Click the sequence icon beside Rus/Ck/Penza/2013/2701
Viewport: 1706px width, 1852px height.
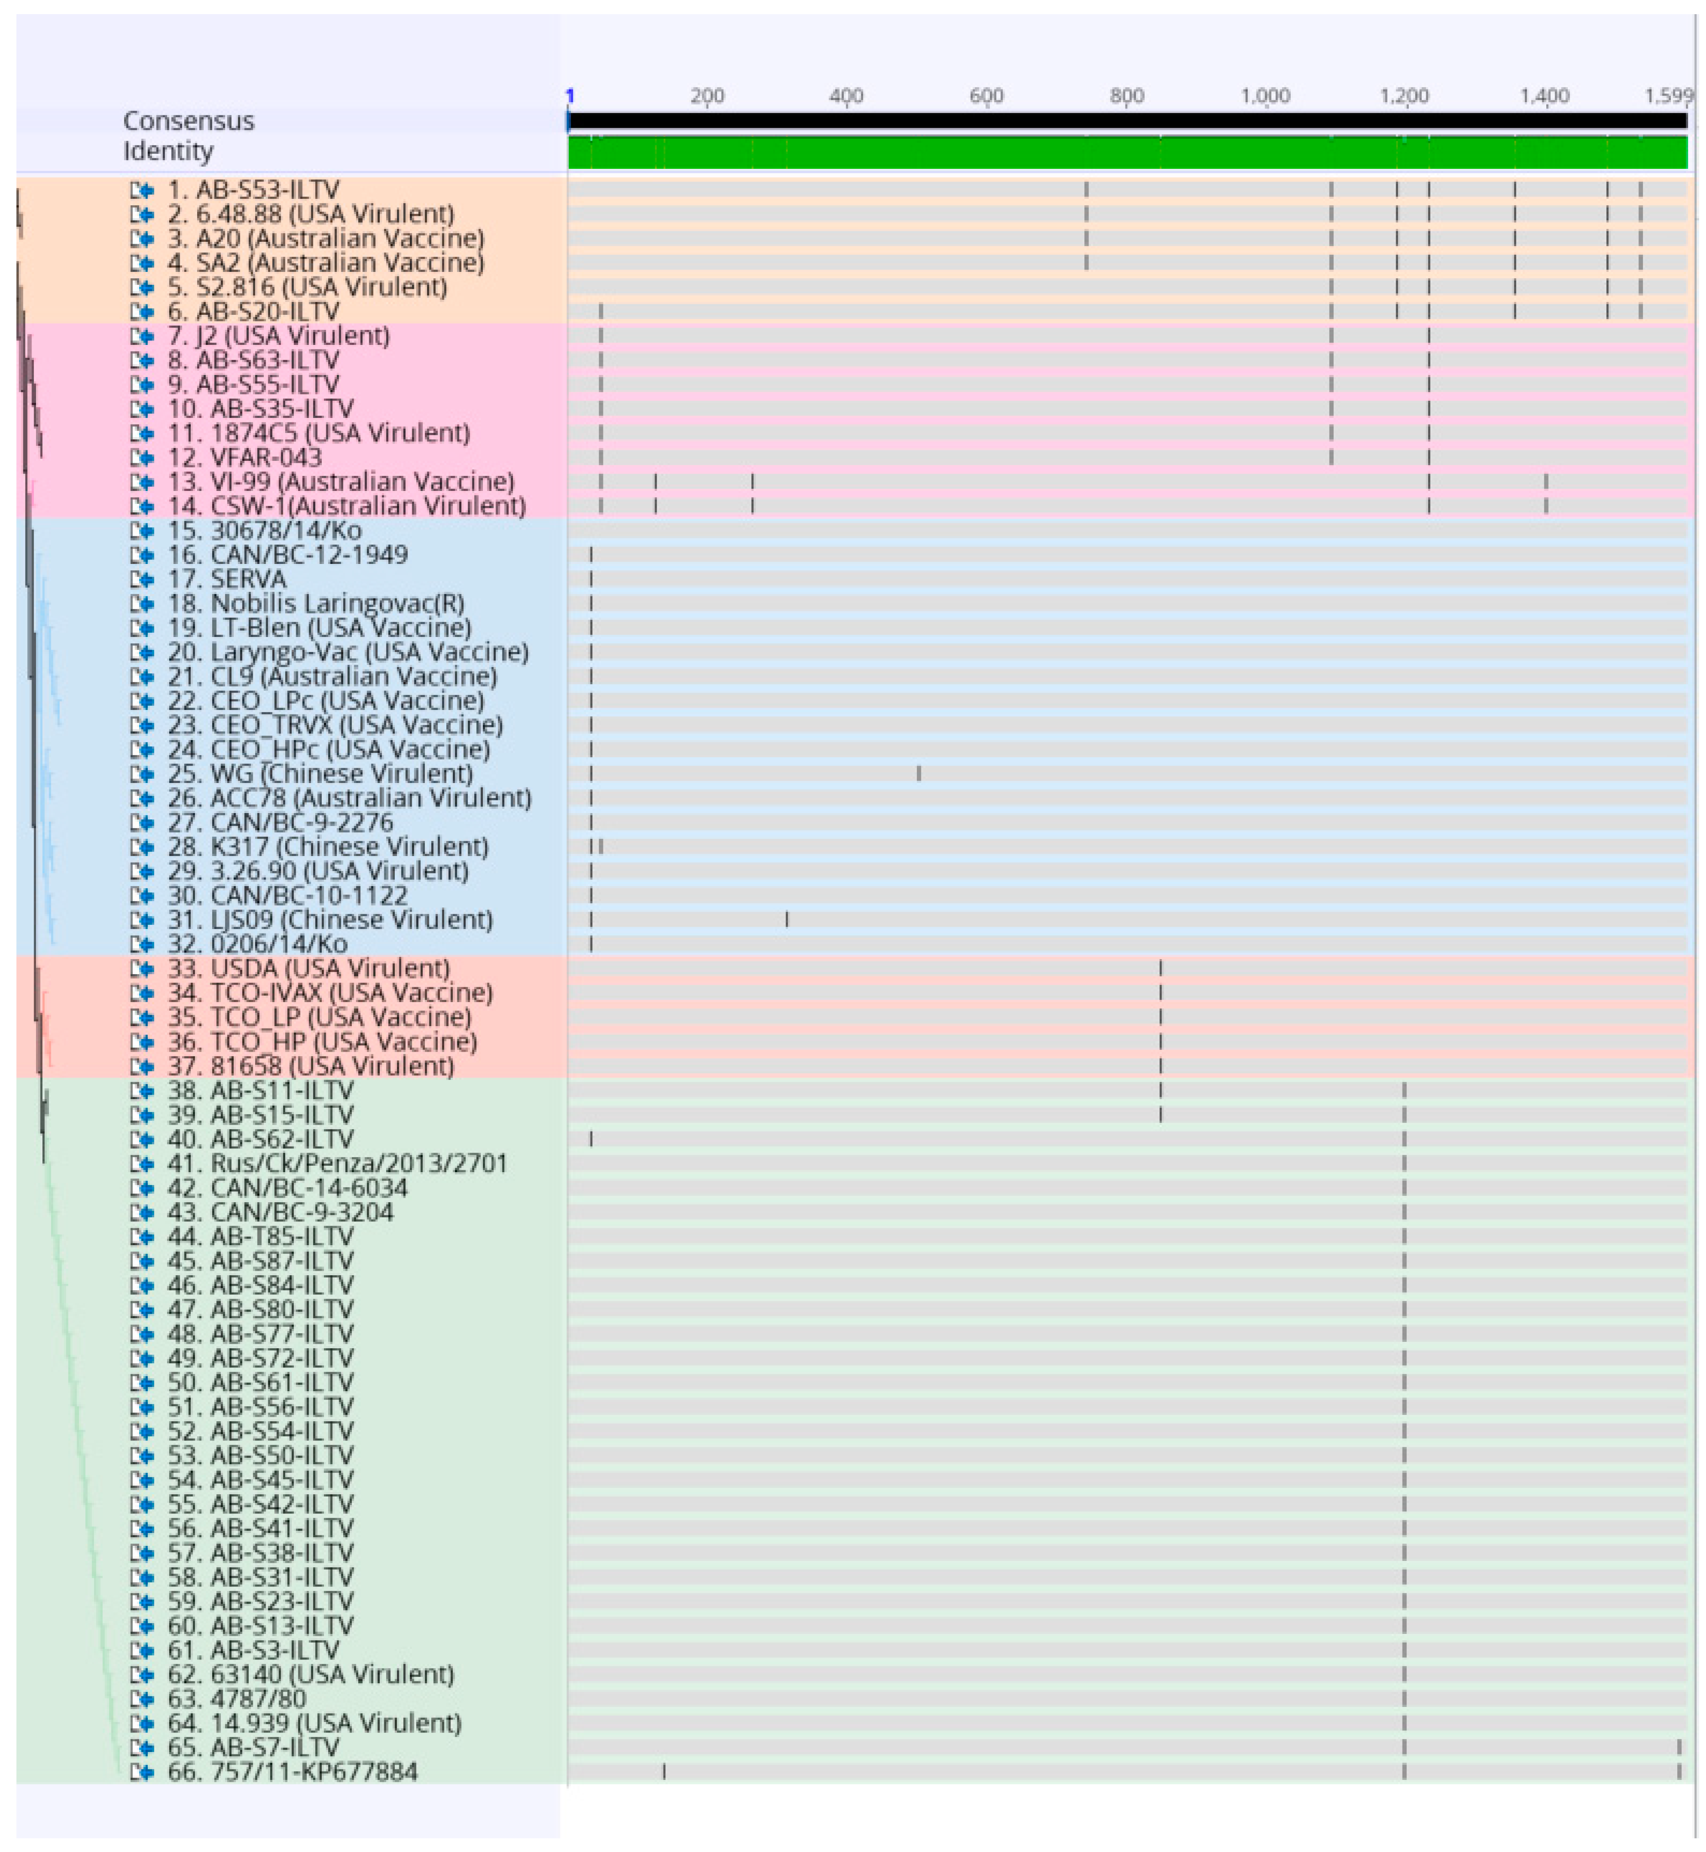pyautogui.click(x=142, y=1163)
